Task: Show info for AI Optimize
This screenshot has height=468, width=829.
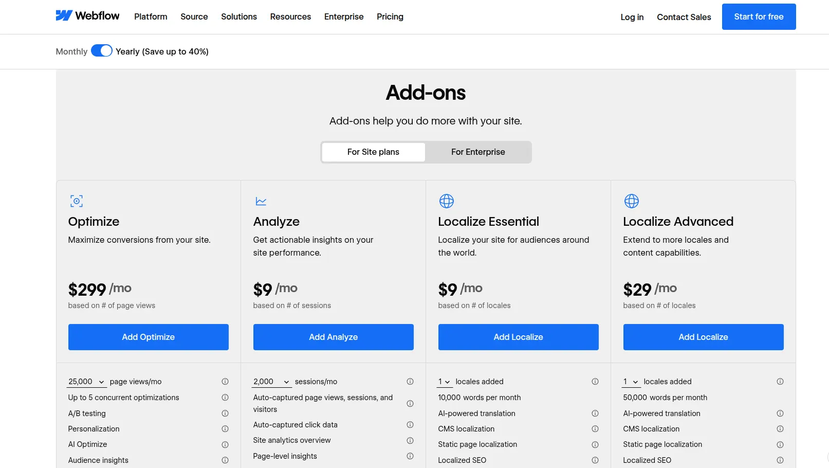Action: (225, 444)
